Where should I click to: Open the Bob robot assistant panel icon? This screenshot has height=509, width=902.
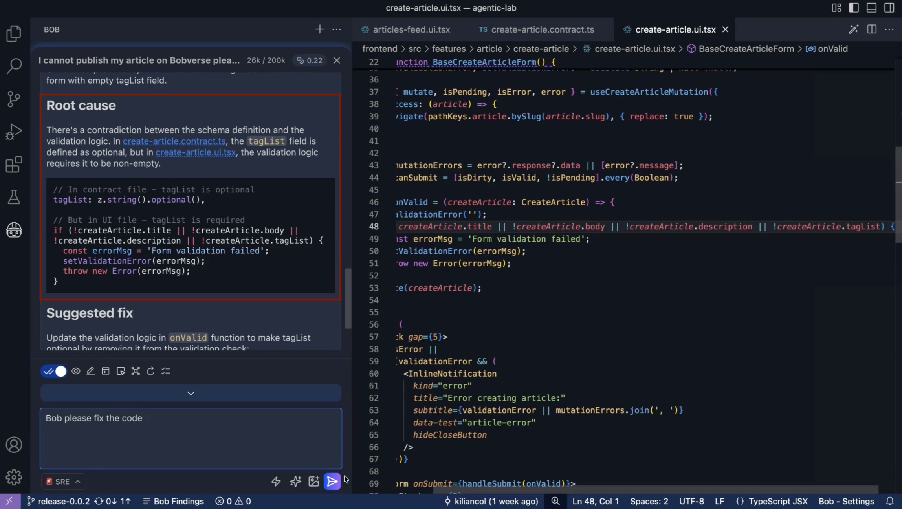click(x=14, y=230)
